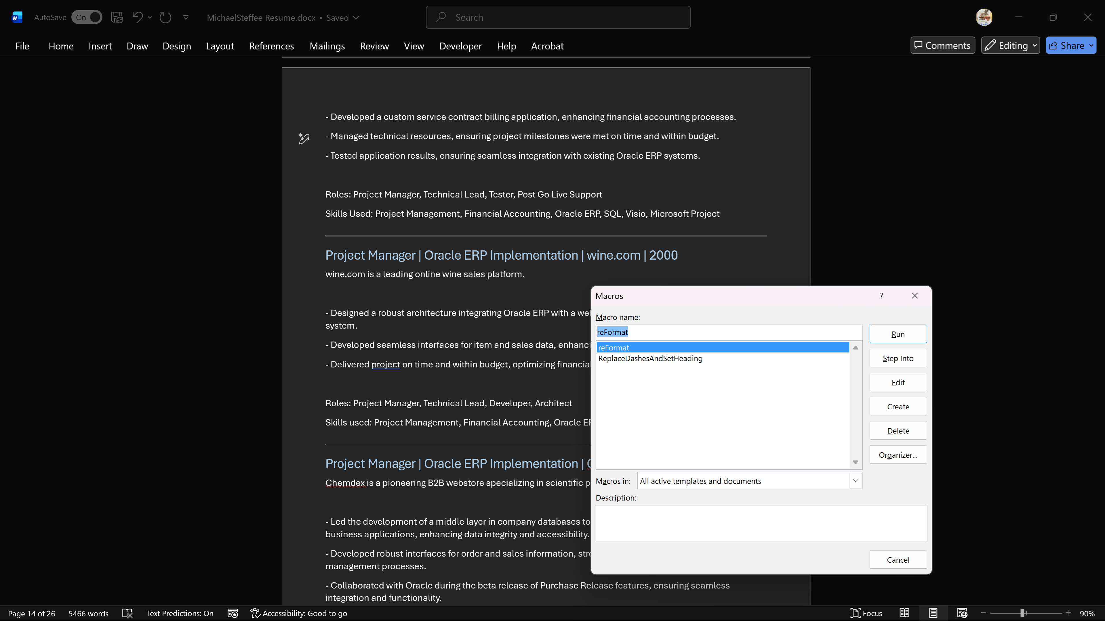
Task: Click the Save icon in title bar
Action: coord(117,18)
